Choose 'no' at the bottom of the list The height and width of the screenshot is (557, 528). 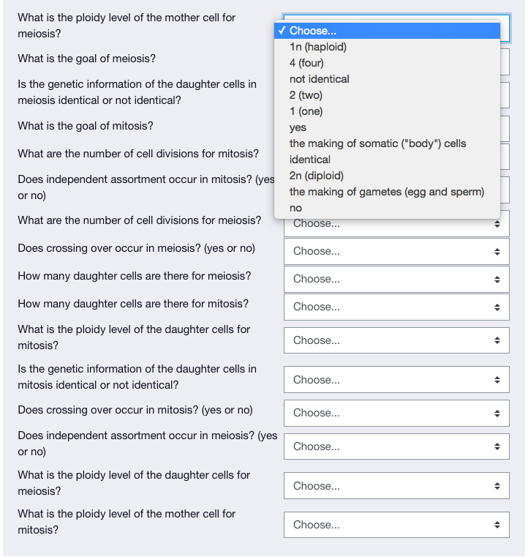coord(387,208)
